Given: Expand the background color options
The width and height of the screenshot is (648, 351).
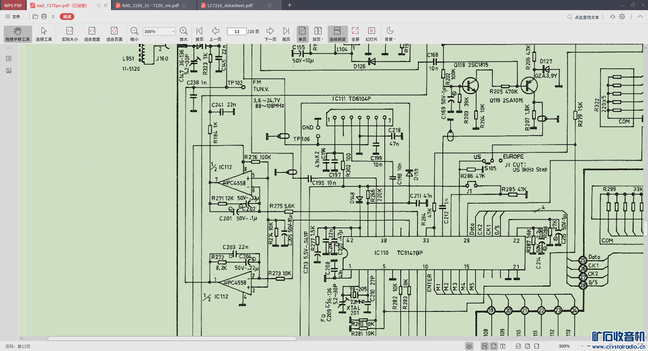Looking at the screenshot, I should tap(395, 39).
